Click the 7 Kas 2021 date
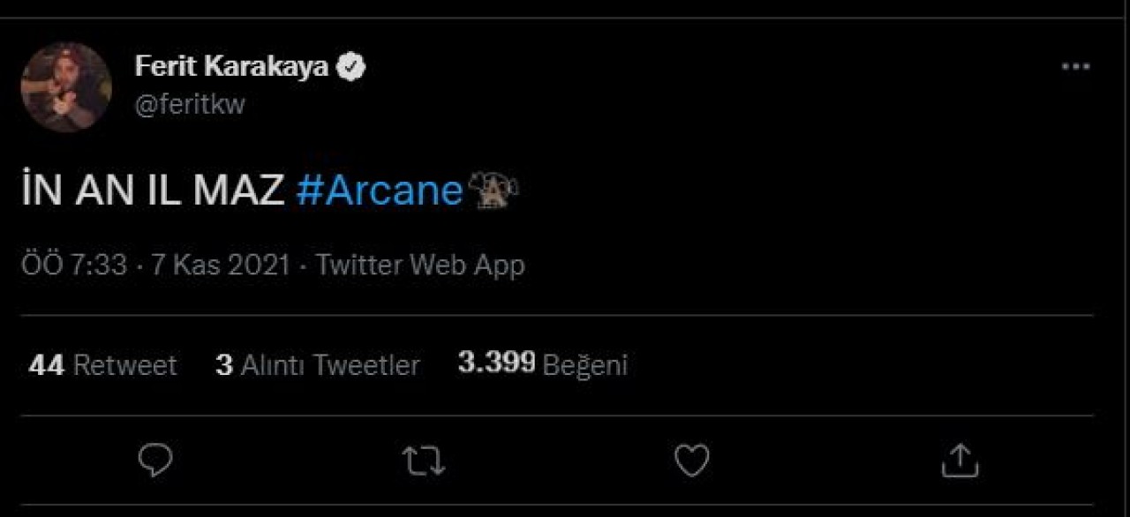The width and height of the screenshot is (1130, 517). (x=220, y=265)
